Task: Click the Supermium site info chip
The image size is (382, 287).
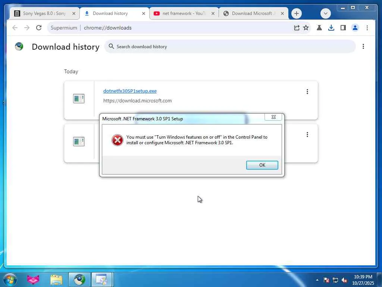Action: coord(64,28)
